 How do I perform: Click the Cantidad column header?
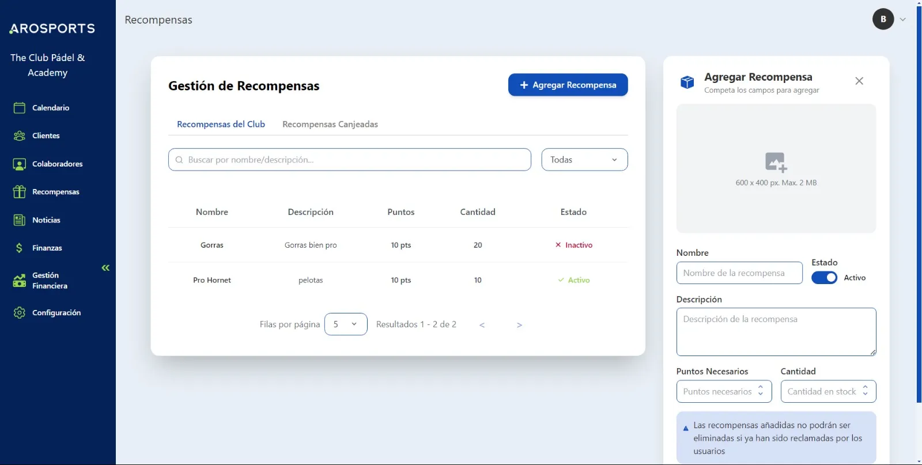click(x=478, y=212)
